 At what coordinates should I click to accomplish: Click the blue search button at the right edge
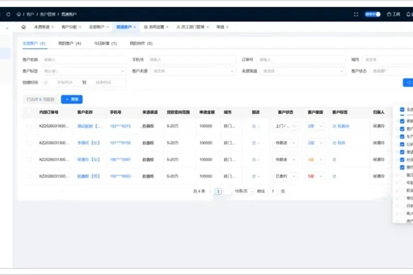(x=408, y=82)
